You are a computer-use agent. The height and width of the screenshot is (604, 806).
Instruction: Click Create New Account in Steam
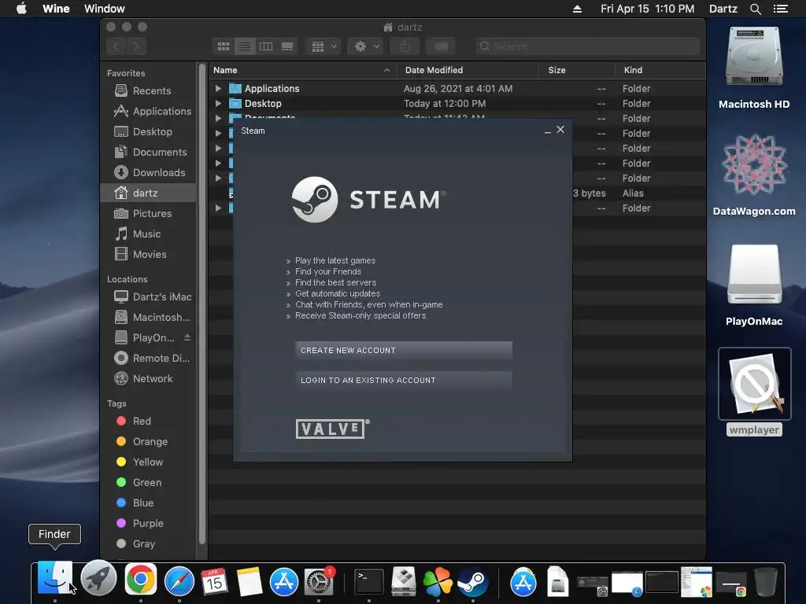coord(404,350)
